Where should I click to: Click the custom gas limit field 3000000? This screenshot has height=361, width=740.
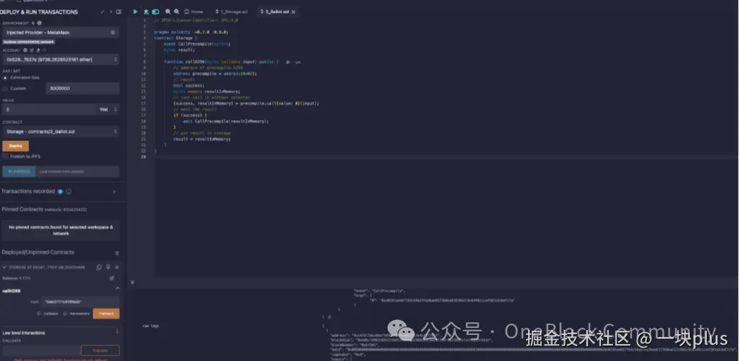[x=82, y=88]
